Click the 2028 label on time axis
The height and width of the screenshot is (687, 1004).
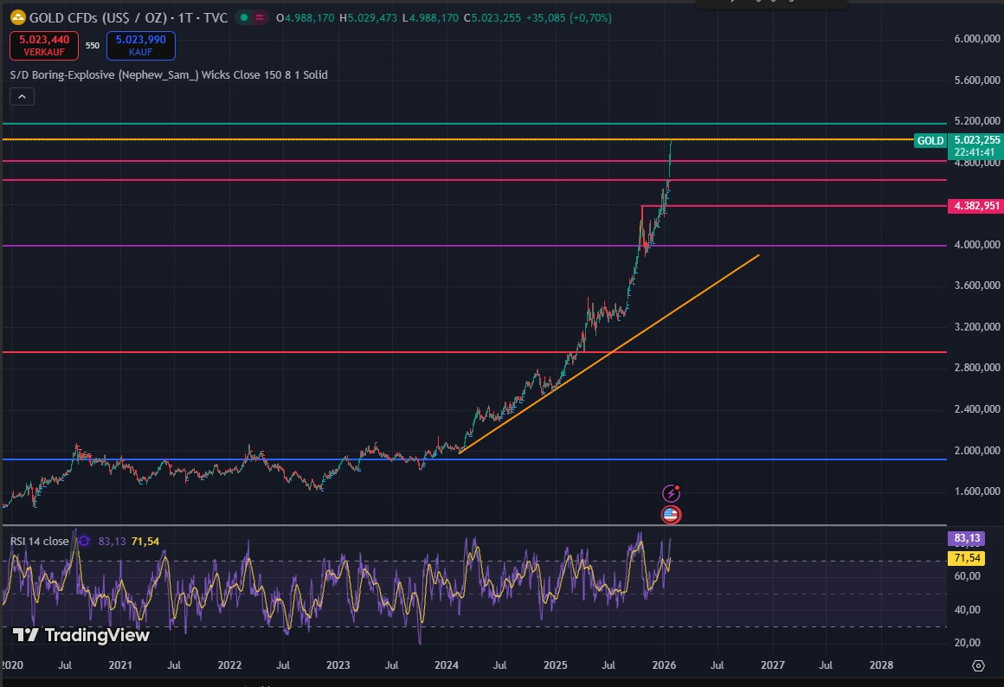[881, 665]
